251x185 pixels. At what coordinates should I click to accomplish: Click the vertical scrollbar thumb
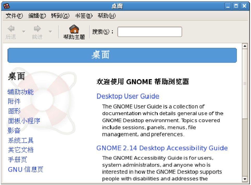coord(245,84)
